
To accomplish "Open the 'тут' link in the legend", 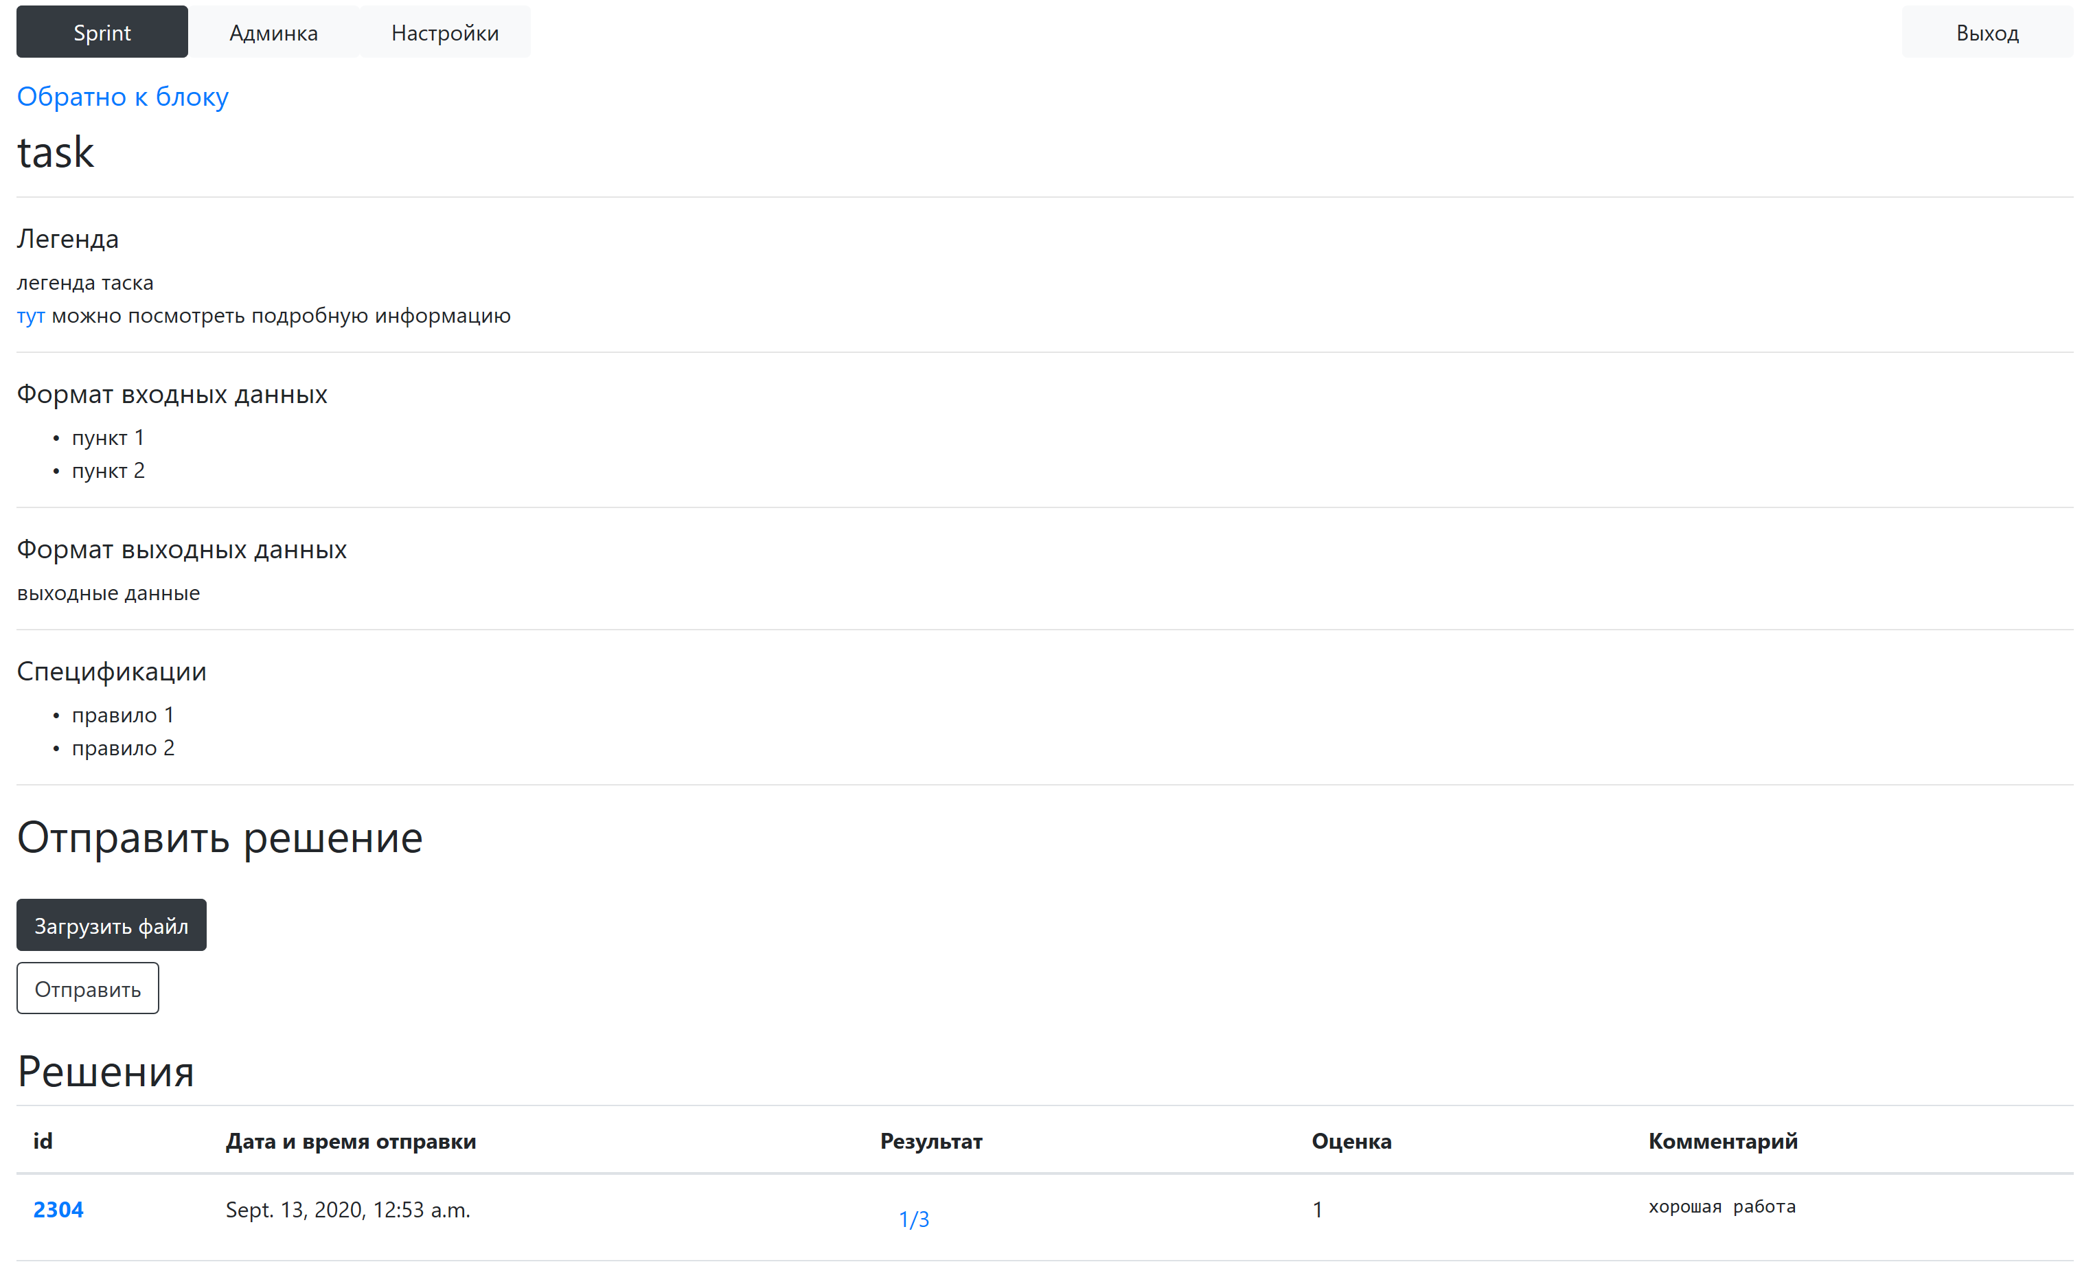I will (31, 316).
